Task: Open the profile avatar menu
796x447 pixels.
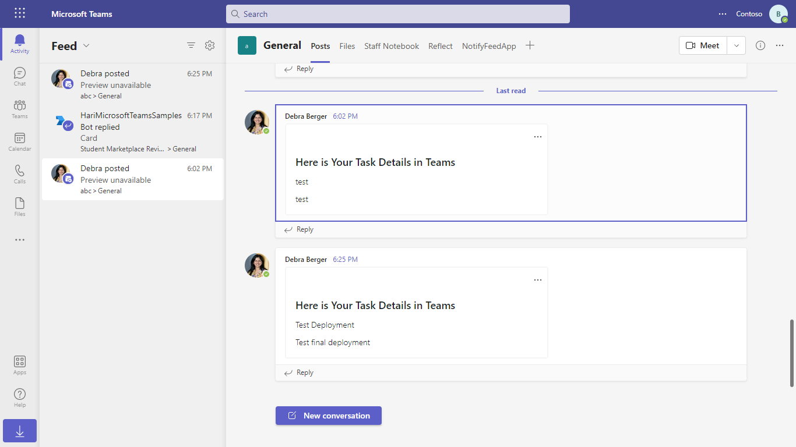Action: [x=779, y=14]
